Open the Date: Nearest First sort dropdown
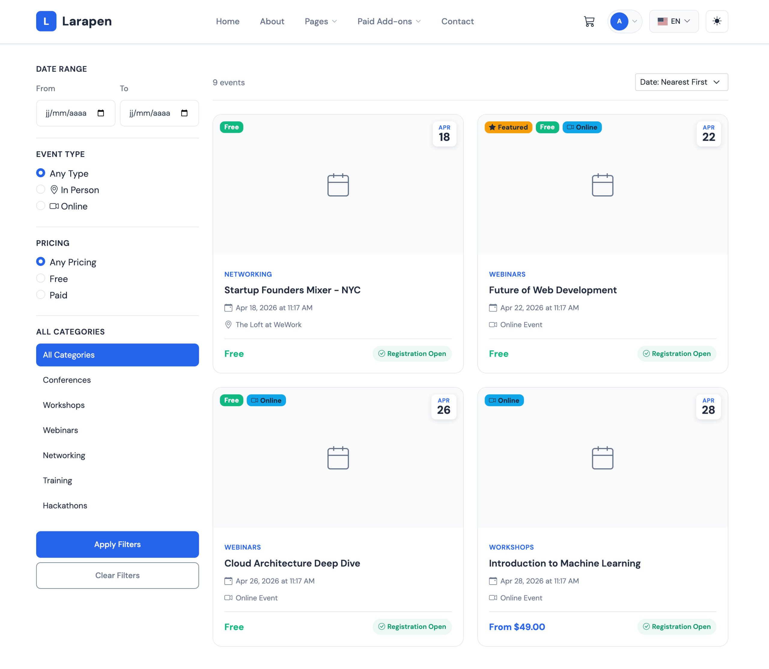 pyautogui.click(x=681, y=82)
